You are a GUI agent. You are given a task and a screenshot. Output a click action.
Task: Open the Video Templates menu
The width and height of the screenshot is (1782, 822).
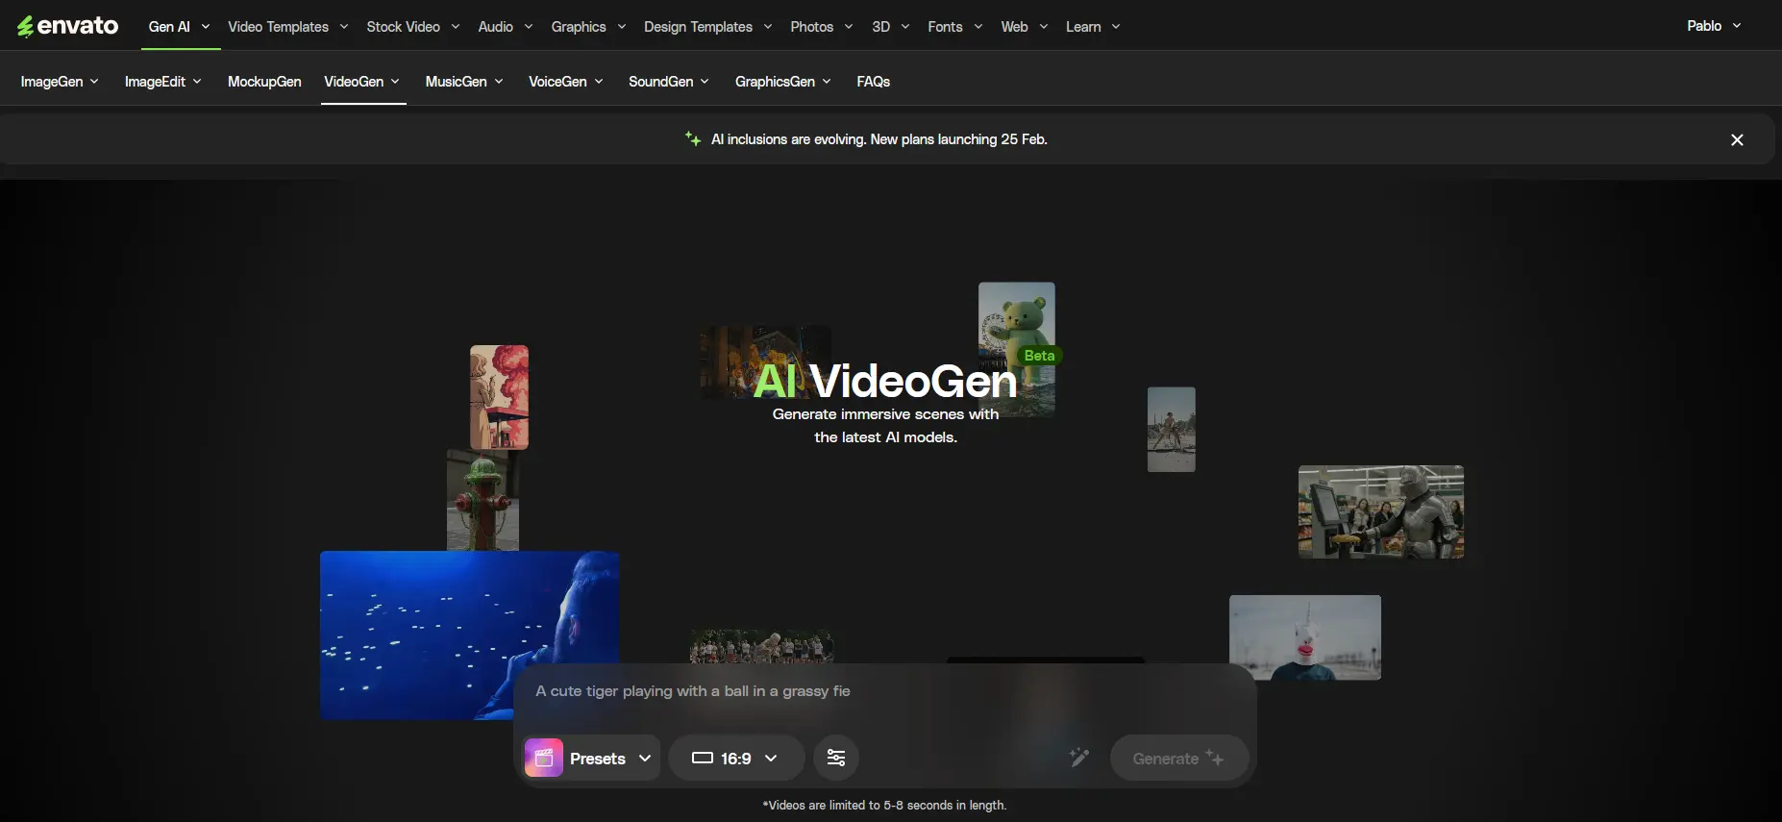tap(287, 27)
